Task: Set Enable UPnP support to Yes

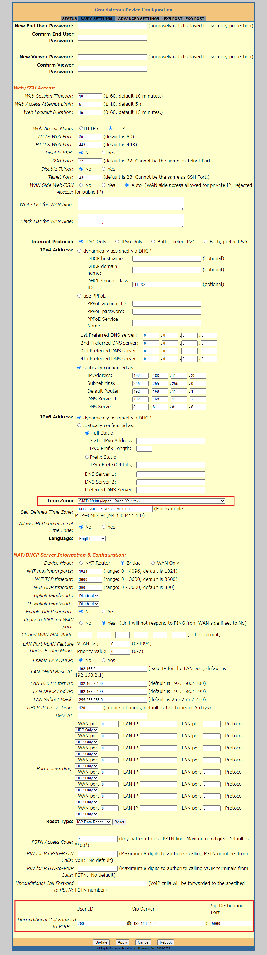Action: 103,612
